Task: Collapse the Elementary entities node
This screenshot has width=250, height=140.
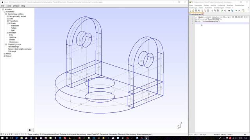Action: [x=6, y=14]
